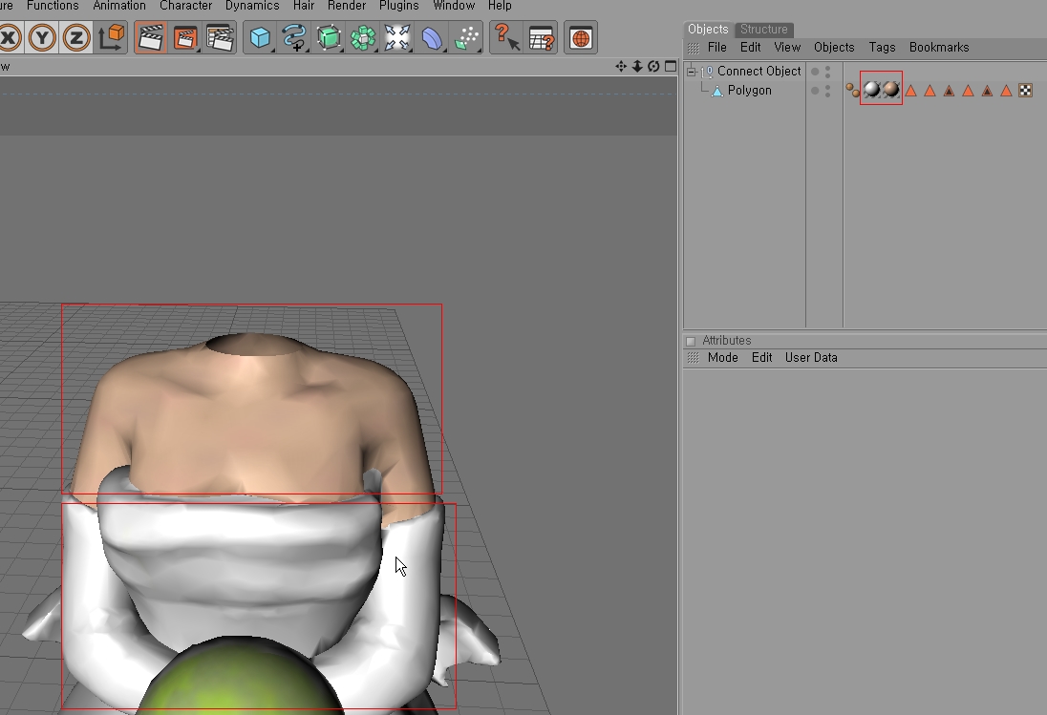Switch to the Structure tab
Screen dimensions: 1047x715
[x=764, y=30]
